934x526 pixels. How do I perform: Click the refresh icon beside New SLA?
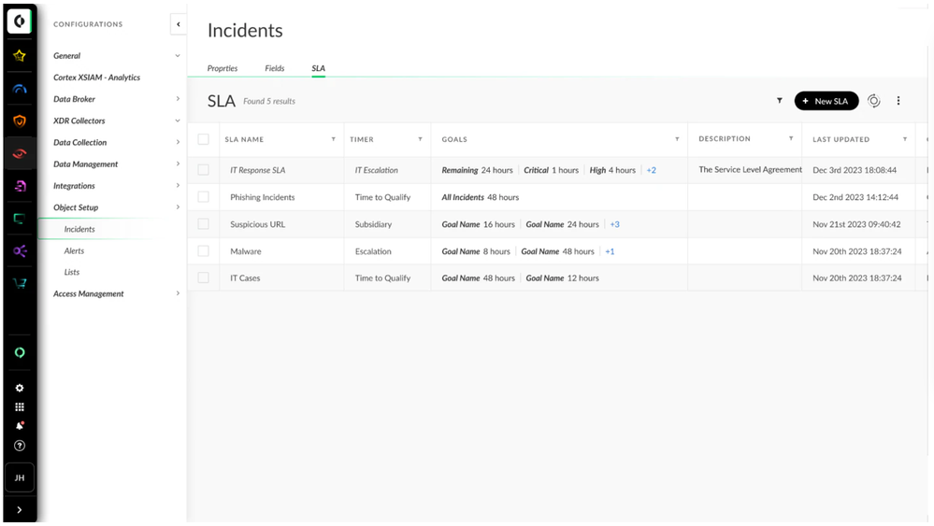(x=873, y=101)
